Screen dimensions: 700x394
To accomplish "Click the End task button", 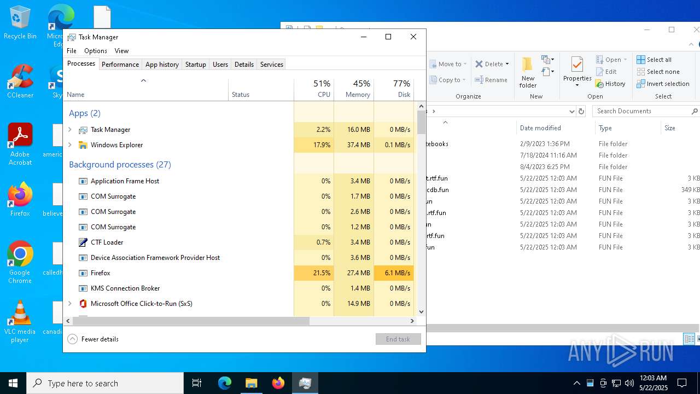I will 398,339.
